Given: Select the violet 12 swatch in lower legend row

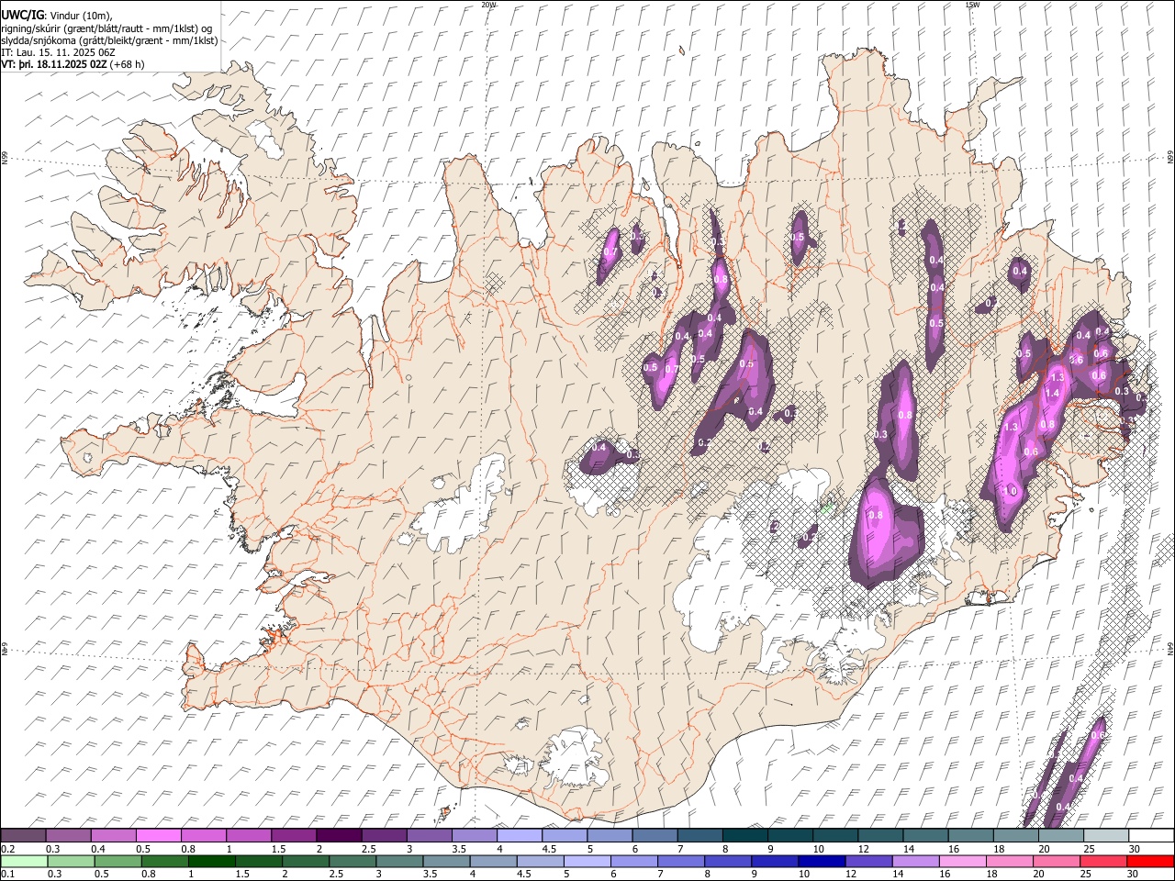Looking at the screenshot, I should pos(869,861).
